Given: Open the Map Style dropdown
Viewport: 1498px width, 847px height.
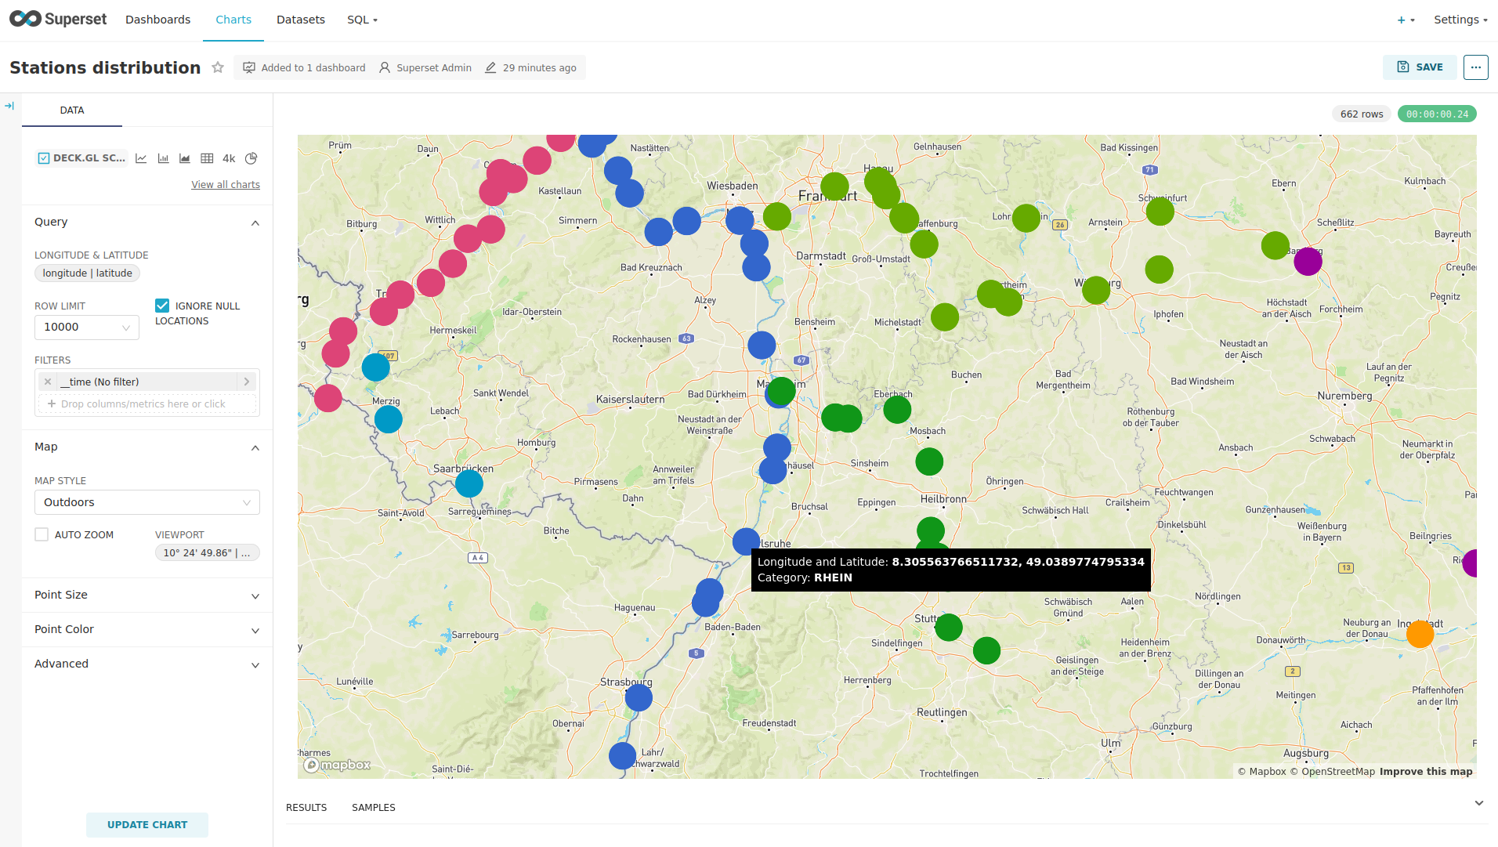Looking at the screenshot, I should [x=147, y=502].
